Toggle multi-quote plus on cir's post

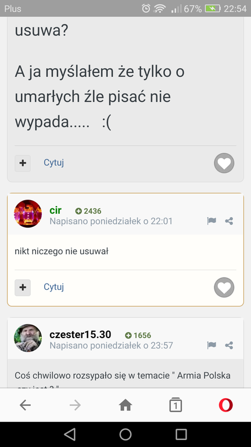[23, 288]
